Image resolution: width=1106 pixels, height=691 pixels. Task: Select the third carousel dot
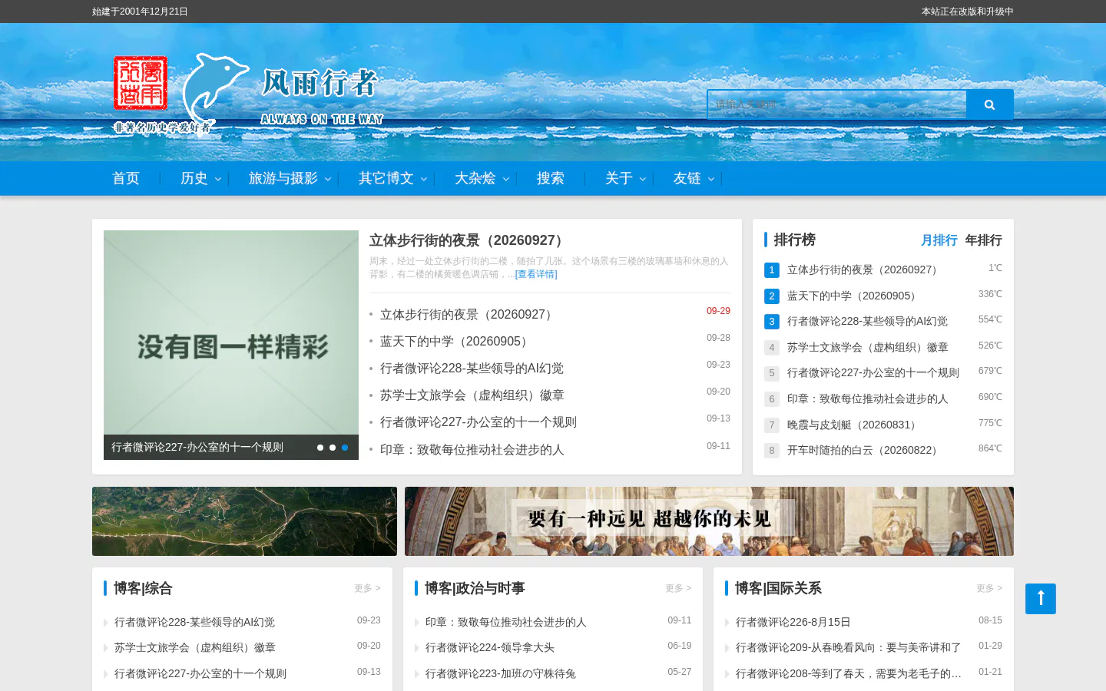pos(345,448)
